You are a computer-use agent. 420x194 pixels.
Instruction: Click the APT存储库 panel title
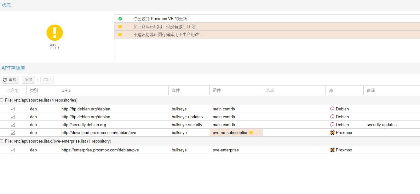pyautogui.click(x=13, y=68)
